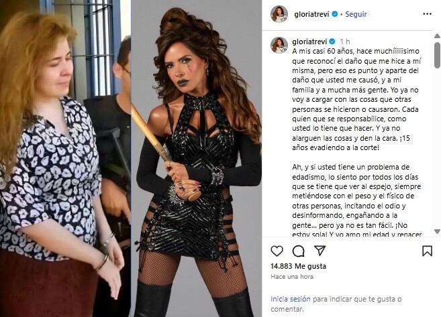Screen dimensions: 441x317
Task: Open gloriatrevi username above the caption
Action: coord(309,42)
